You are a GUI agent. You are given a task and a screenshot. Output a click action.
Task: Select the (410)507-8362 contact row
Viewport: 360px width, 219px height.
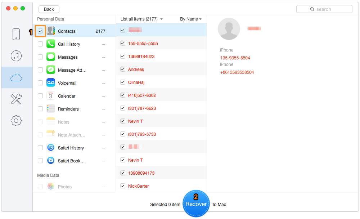click(x=161, y=95)
